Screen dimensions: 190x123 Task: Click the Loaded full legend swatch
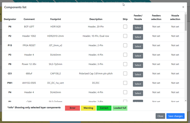point(120,108)
